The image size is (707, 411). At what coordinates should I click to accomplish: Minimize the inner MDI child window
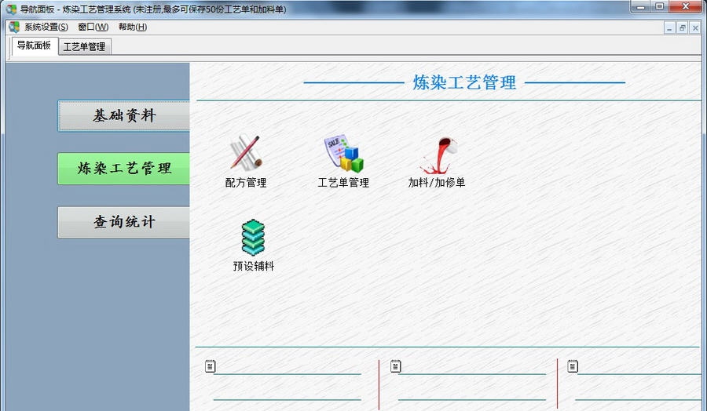(669, 28)
